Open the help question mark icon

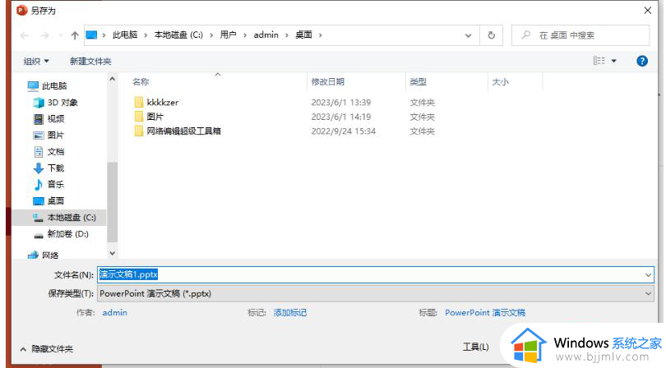tap(642, 61)
